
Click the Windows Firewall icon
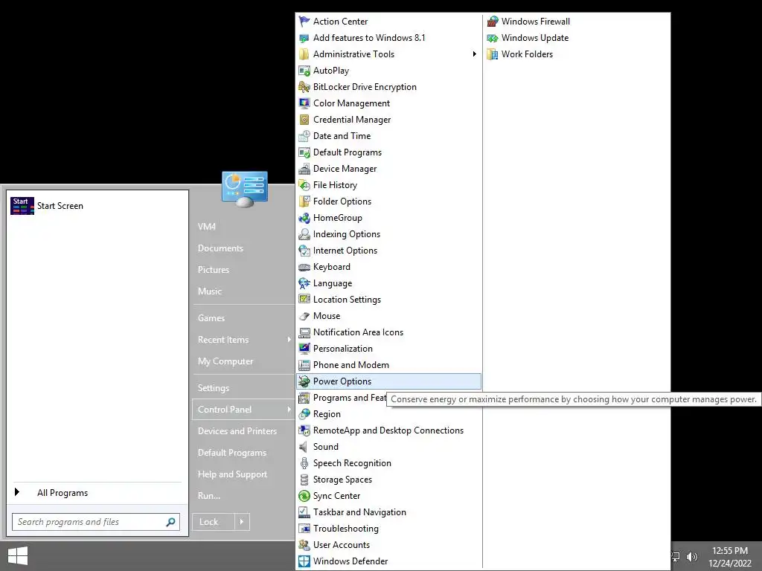coord(493,22)
